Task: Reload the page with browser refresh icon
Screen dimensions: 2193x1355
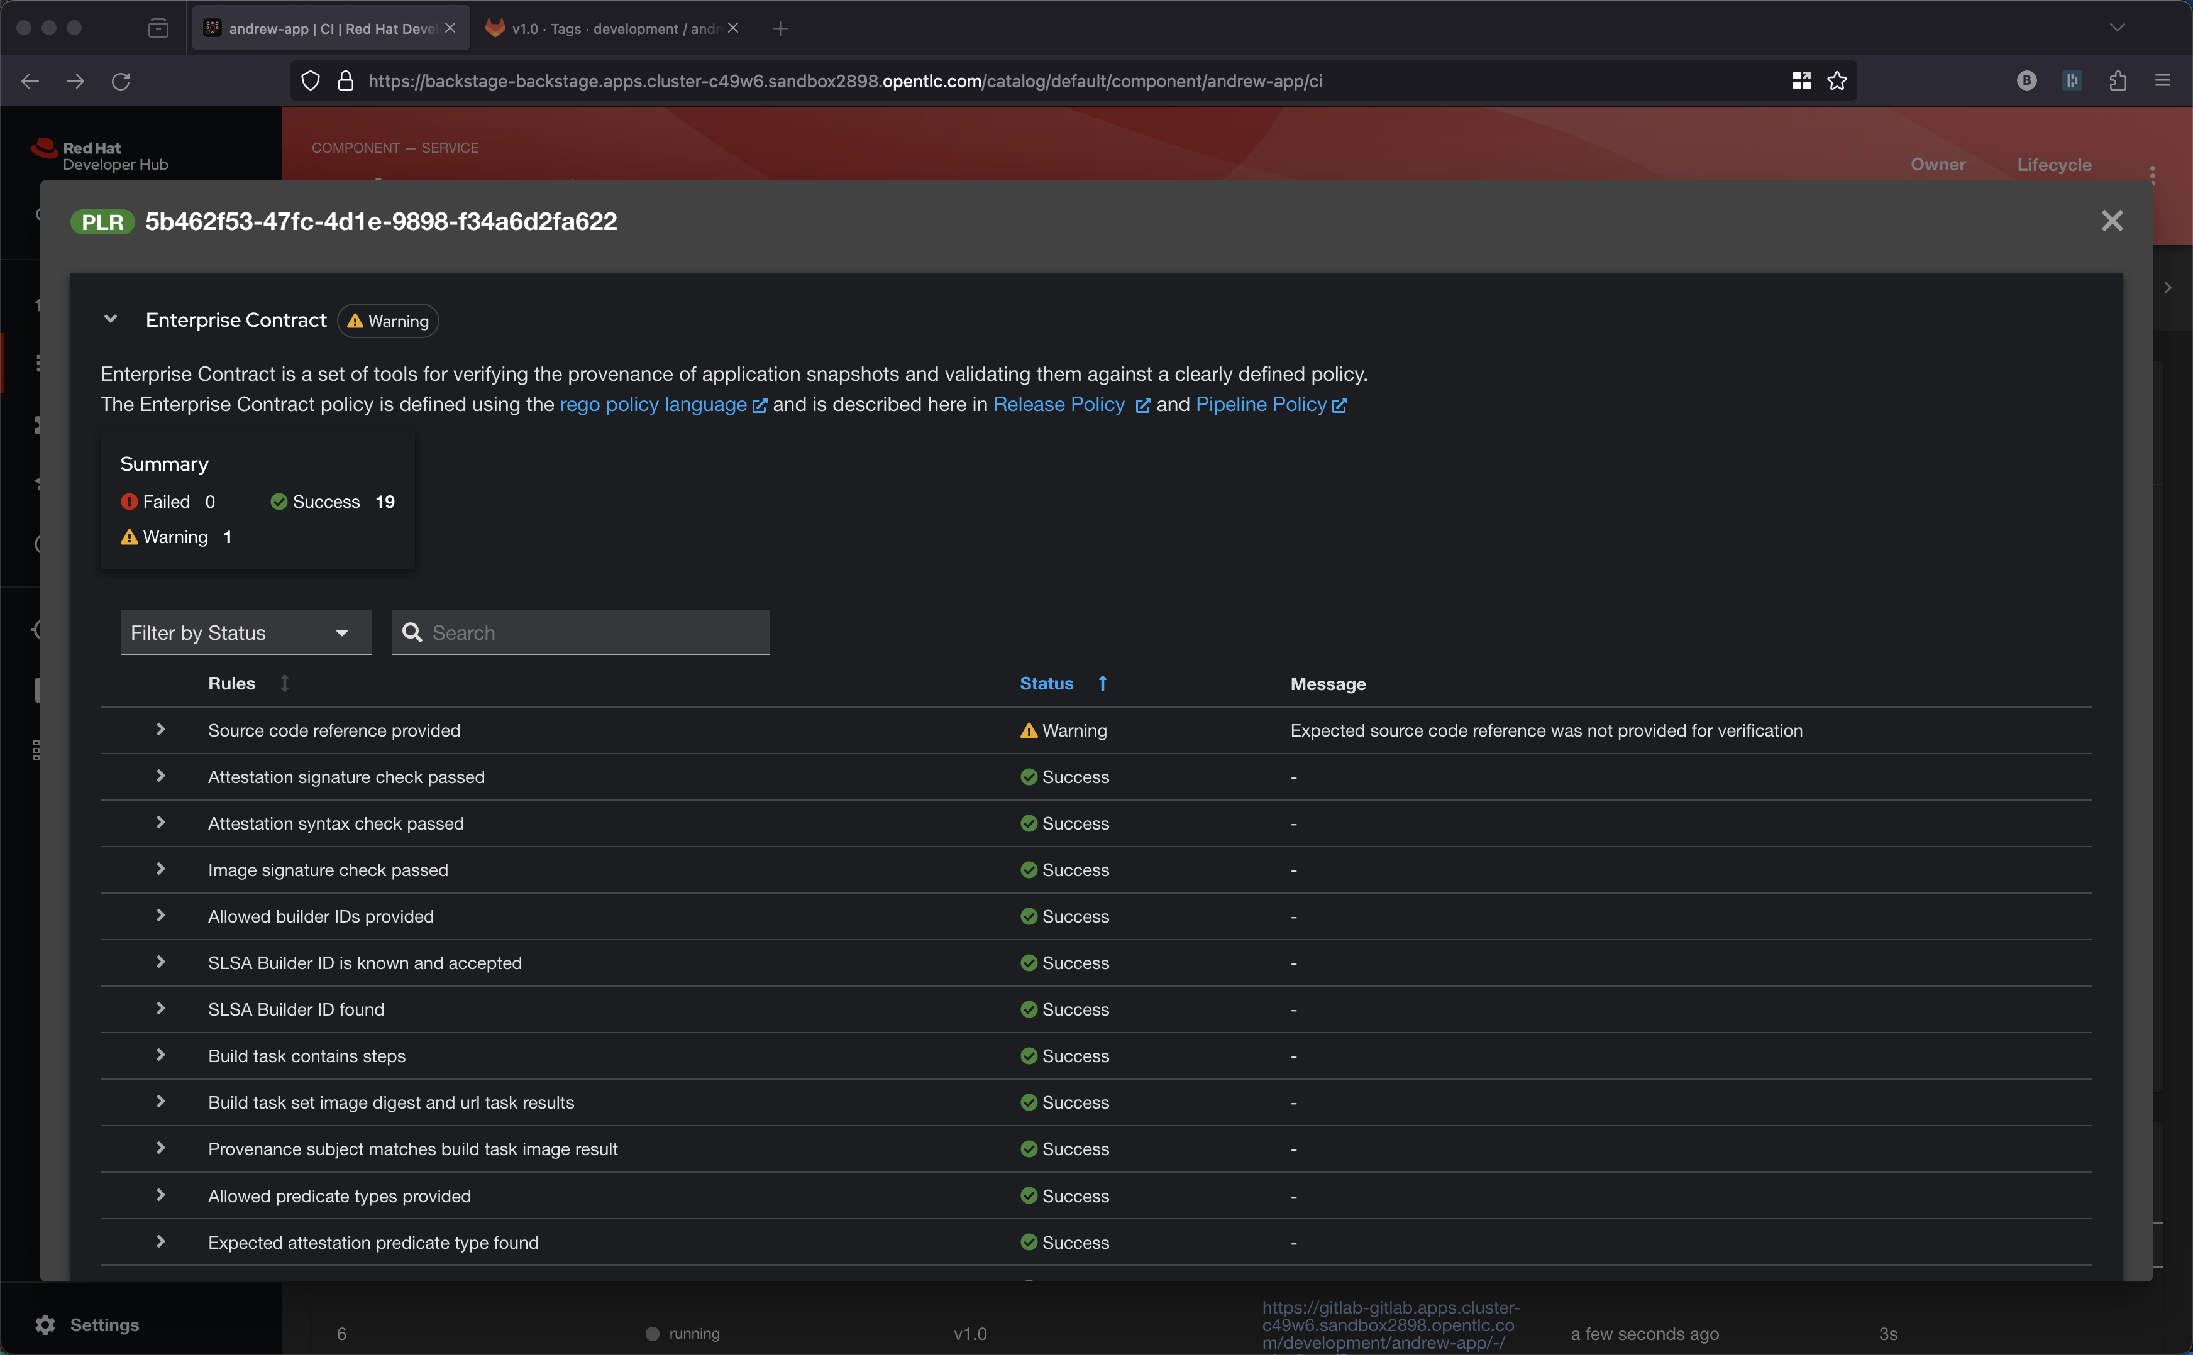Action: 121,80
